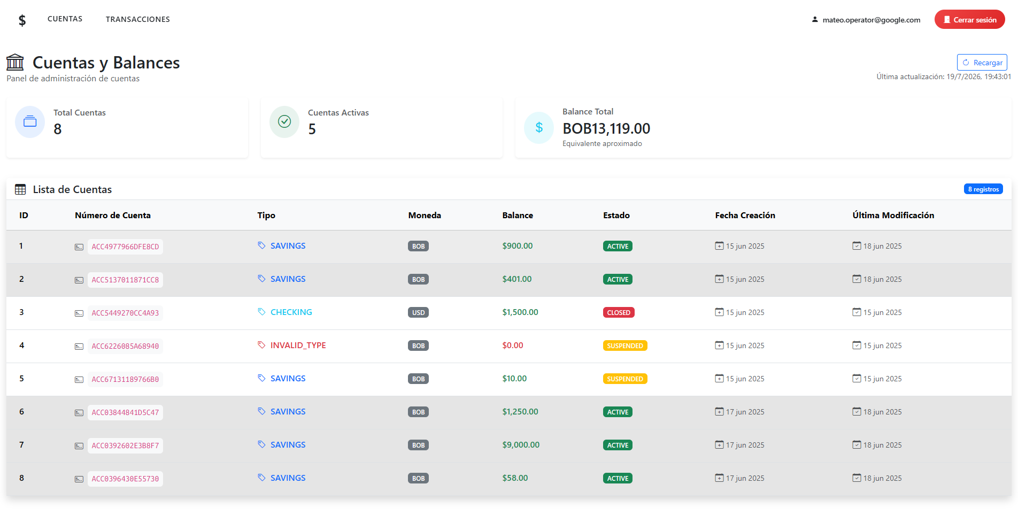Viewport: 1018px width, 530px height.
Task: Click the red tag icon next to INVALID_TYPE
Action: click(x=261, y=345)
